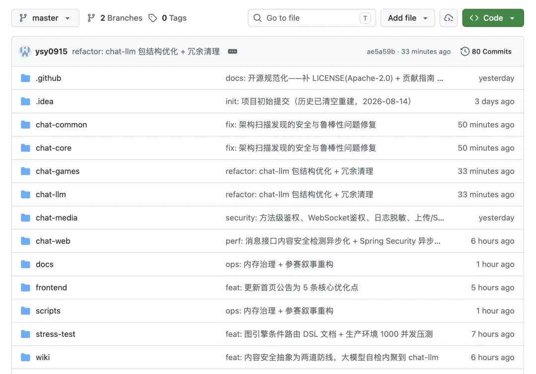Click the folder icon beside .idea
536x374 pixels.
pos(25,101)
